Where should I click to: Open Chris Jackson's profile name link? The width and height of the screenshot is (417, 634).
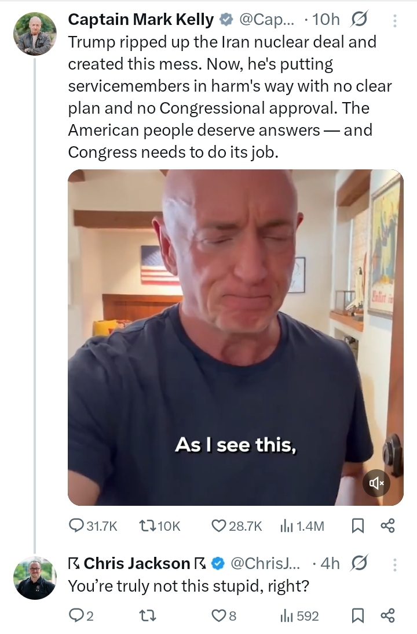[x=137, y=563]
